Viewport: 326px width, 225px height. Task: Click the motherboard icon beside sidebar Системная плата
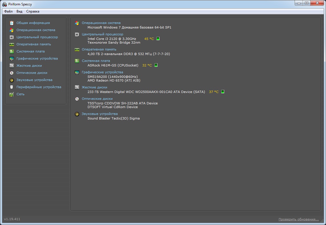click(x=12, y=51)
